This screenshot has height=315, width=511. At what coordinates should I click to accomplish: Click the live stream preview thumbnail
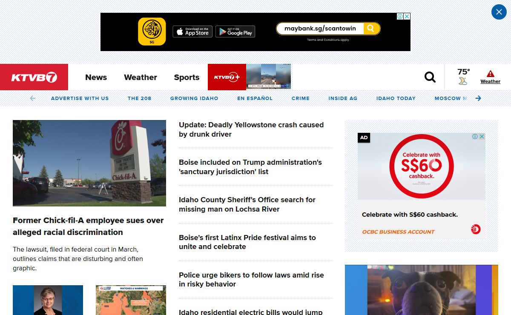pyautogui.click(x=268, y=76)
